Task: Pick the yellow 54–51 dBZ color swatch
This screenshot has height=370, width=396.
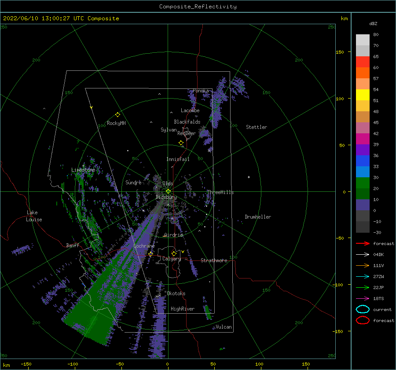Action: (x=363, y=95)
